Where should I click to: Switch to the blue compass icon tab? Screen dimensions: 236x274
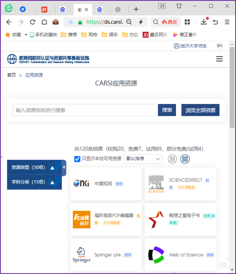[23, 9]
